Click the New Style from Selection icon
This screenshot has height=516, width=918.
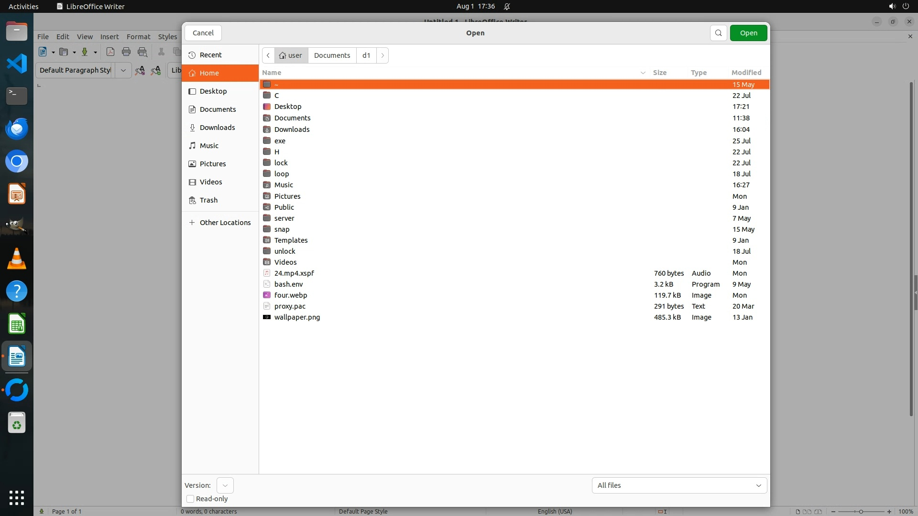pyautogui.click(x=156, y=70)
